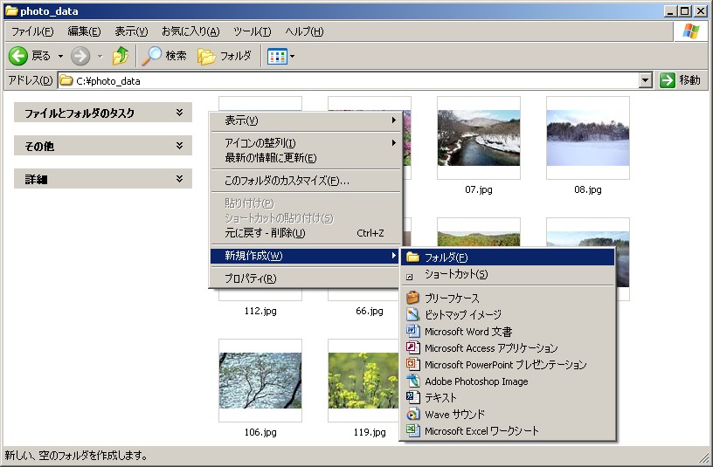
Task: Click the Microsoft Excel ワークシート icon
Action: [x=412, y=430]
